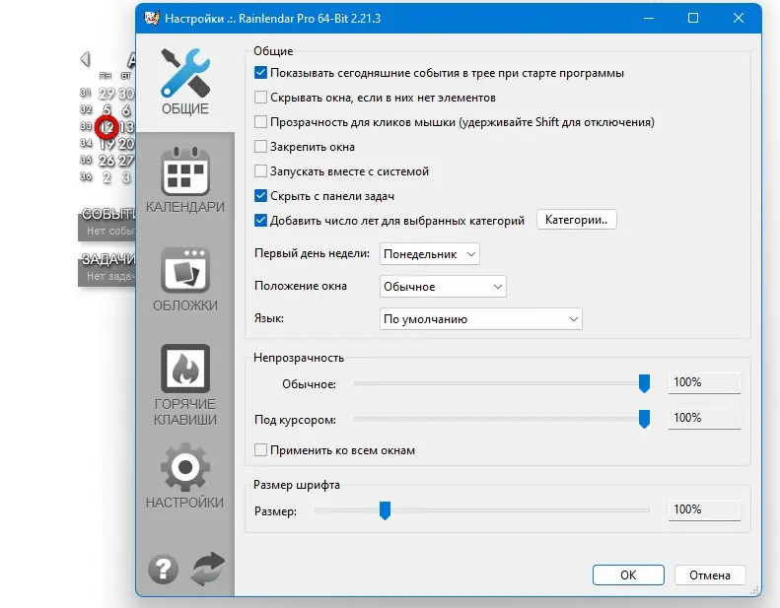Toggle show today's events at program start
This screenshot has width=780, height=608.
point(260,73)
